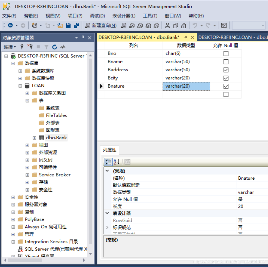This screenshot has height=267, width=268.
Task: Uncheck Allow Null for Bcity
Action: 226,78
